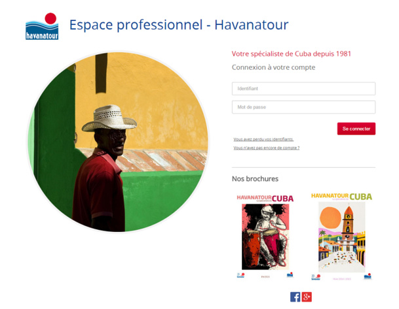399x309 pixels.
Task: Click the small logo at the bell tower brochure's bottom-left
Action: click(316, 277)
